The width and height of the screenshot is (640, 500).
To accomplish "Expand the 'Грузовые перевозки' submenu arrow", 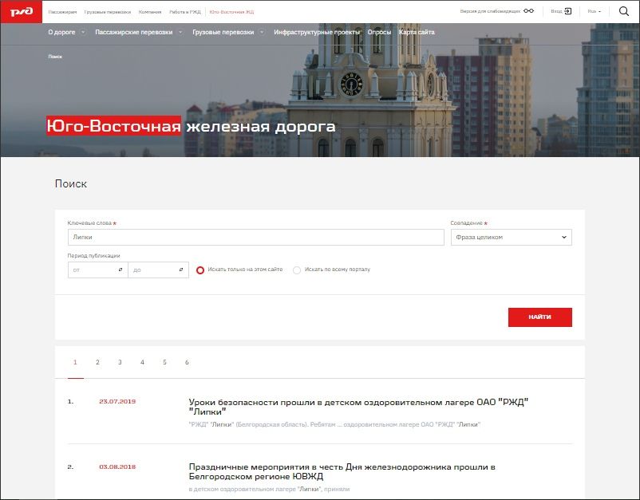I will coord(263,33).
